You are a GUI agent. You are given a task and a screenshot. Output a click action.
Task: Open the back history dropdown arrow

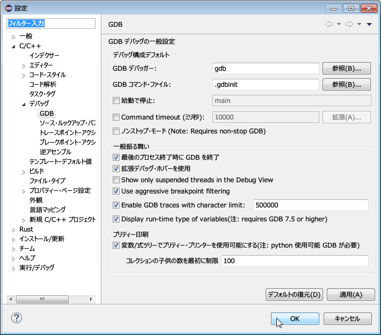[x=339, y=24]
